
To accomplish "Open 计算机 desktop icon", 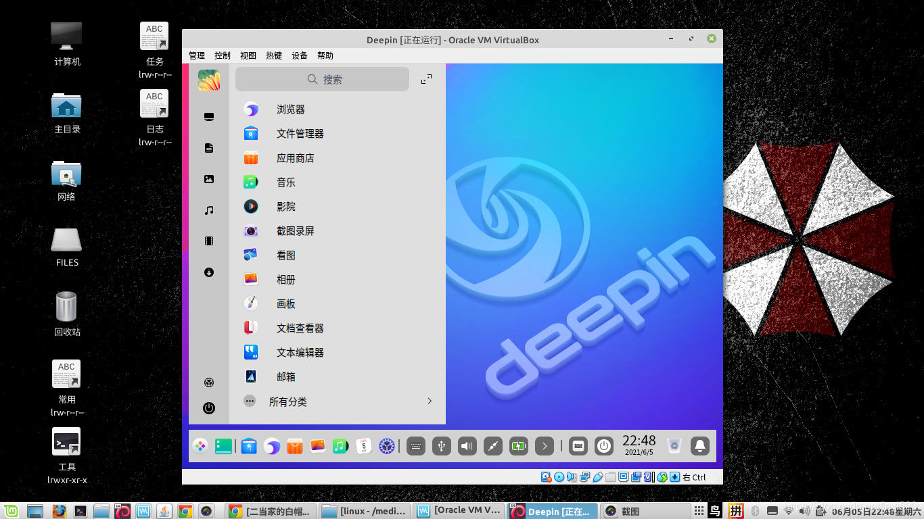I will point(67,44).
